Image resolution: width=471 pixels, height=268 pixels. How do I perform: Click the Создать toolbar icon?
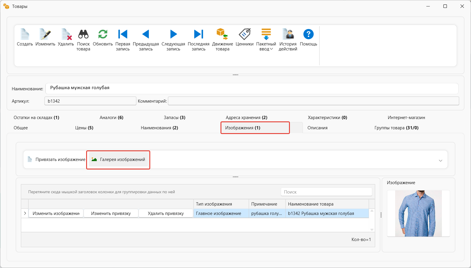pyautogui.click(x=25, y=34)
